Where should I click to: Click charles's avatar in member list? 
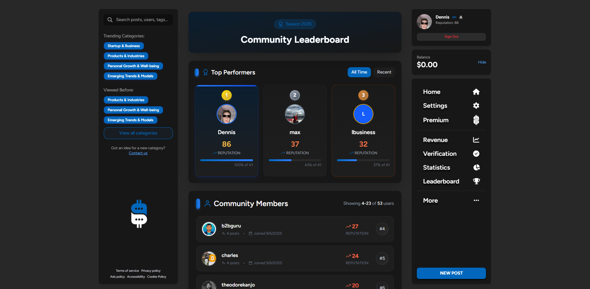[209, 259]
